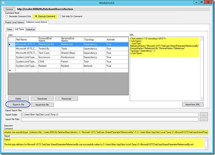Click the 'Parent' cell
This screenshot has height=155, width=215.
click(x=72, y=61)
